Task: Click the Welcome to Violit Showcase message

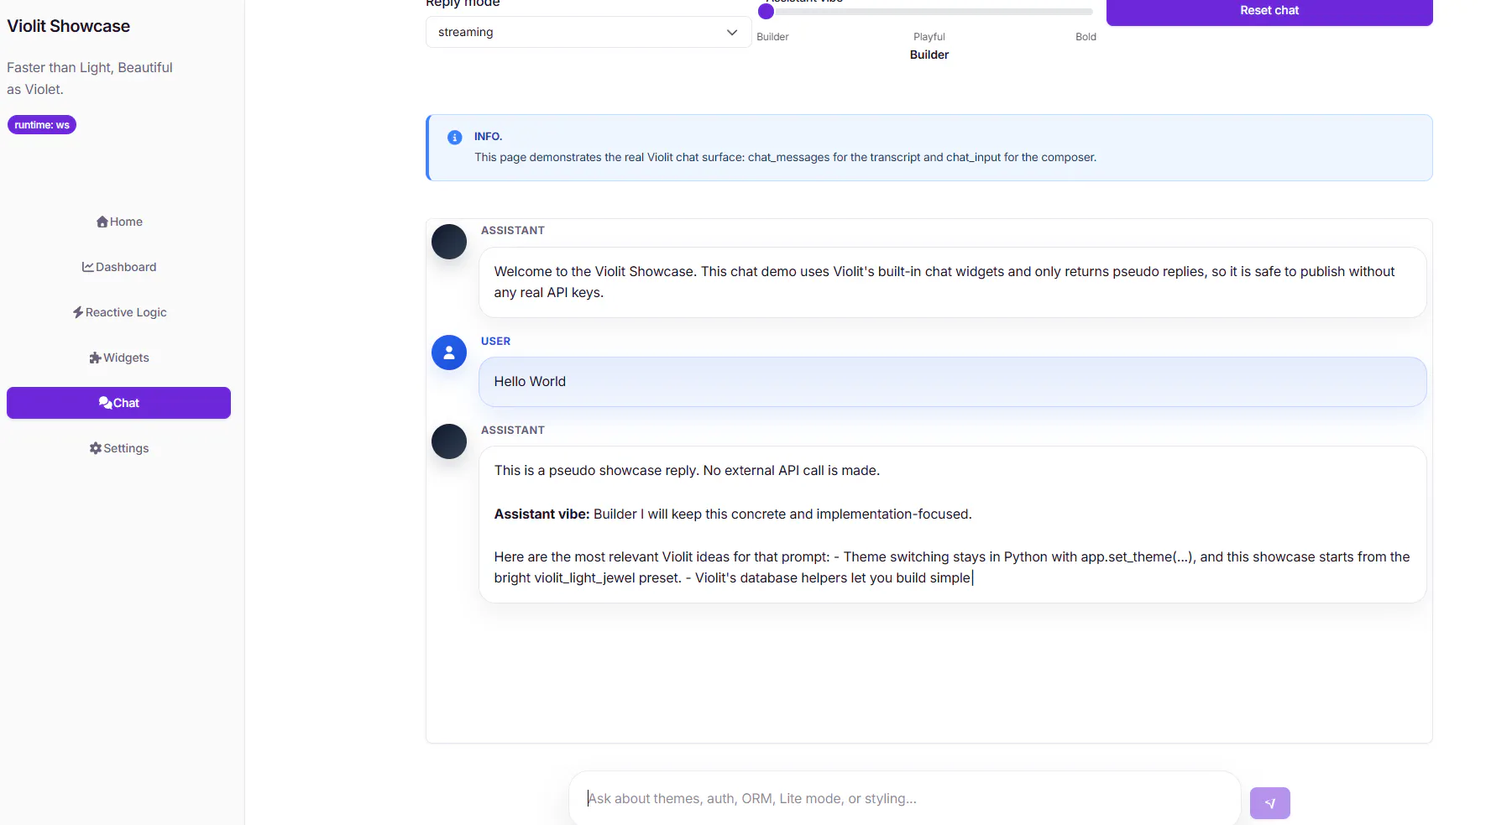Action: tap(953, 282)
